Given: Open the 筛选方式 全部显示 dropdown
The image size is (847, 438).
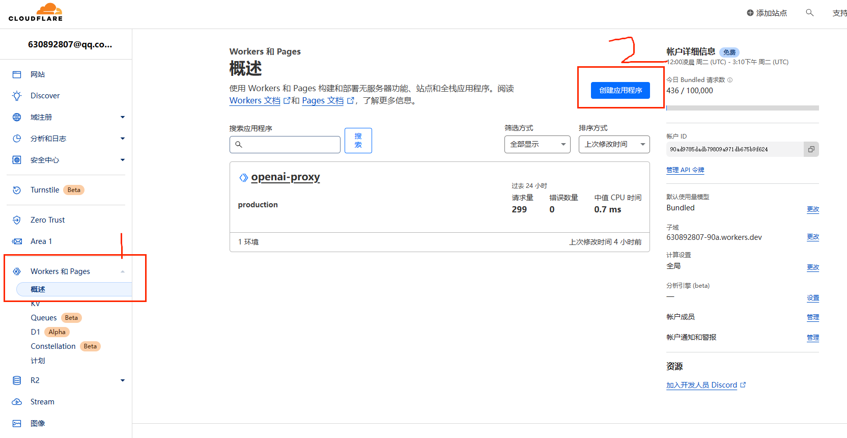Looking at the screenshot, I should click(x=538, y=144).
